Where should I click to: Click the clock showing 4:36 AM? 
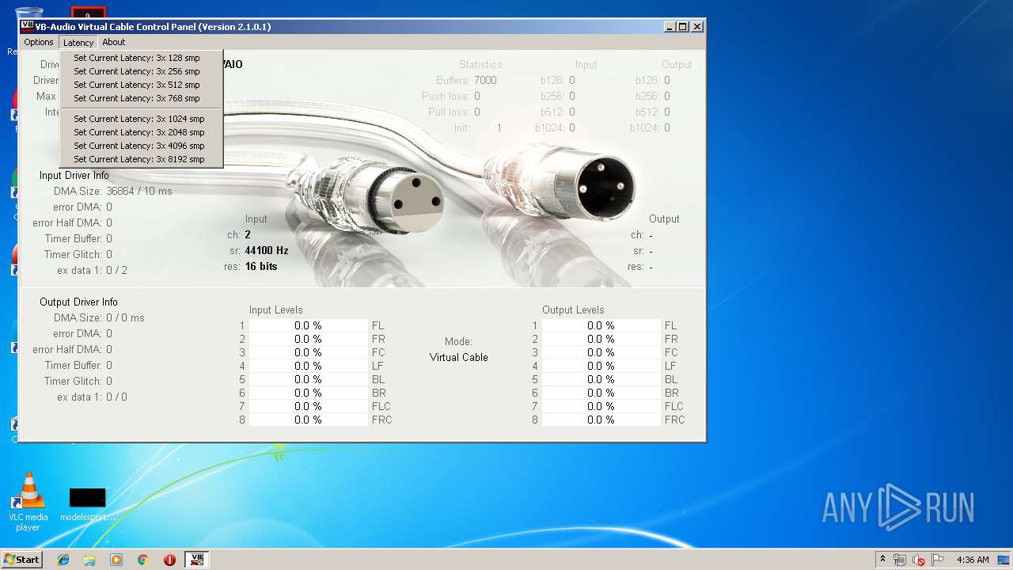coord(973,560)
